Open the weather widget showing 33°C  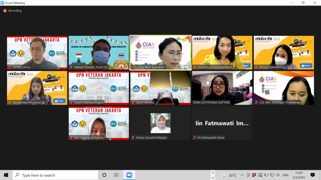pyautogui.click(x=229, y=175)
